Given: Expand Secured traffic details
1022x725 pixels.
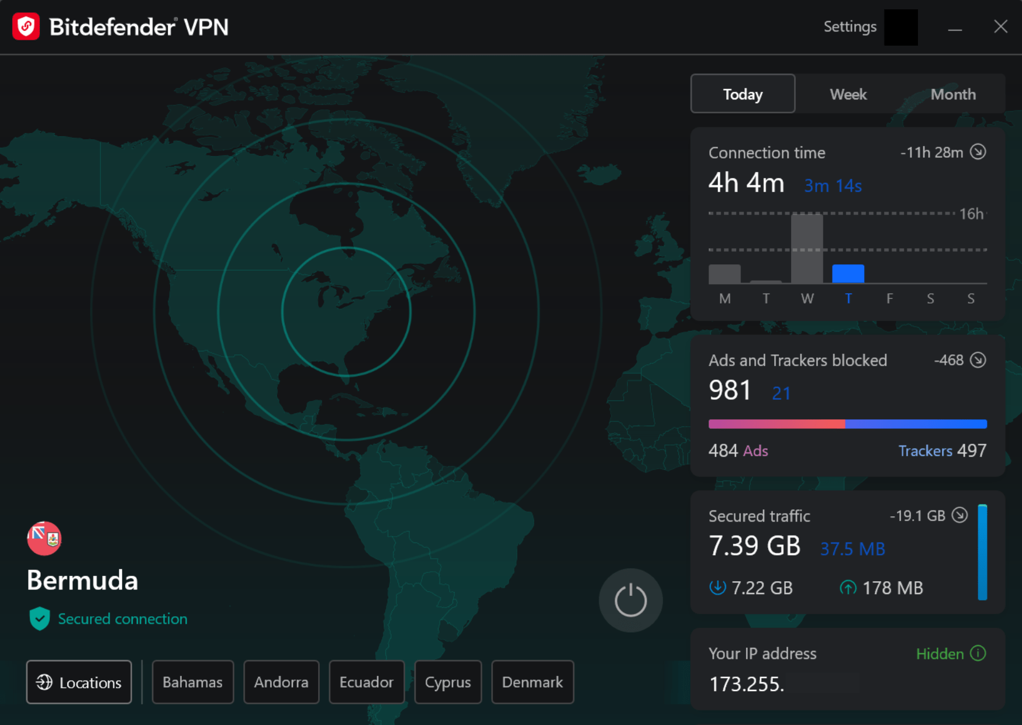Looking at the screenshot, I should (x=959, y=515).
